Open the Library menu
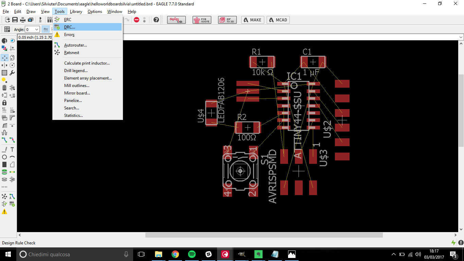 (x=76, y=12)
